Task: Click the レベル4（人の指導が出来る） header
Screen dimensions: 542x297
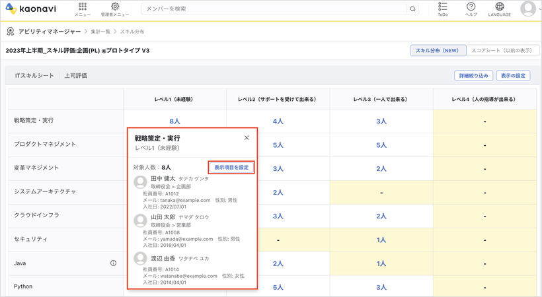Action: point(484,99)
